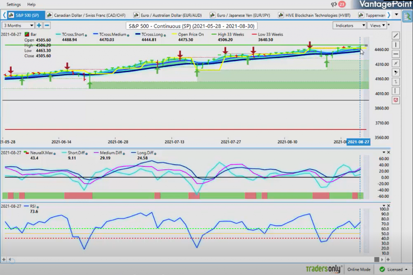The height and width of the screenshot is (275, 413).
Task: Click the gray scrollbar thumb below RSI
Action: pyautogui.click(x=377, y=259)
